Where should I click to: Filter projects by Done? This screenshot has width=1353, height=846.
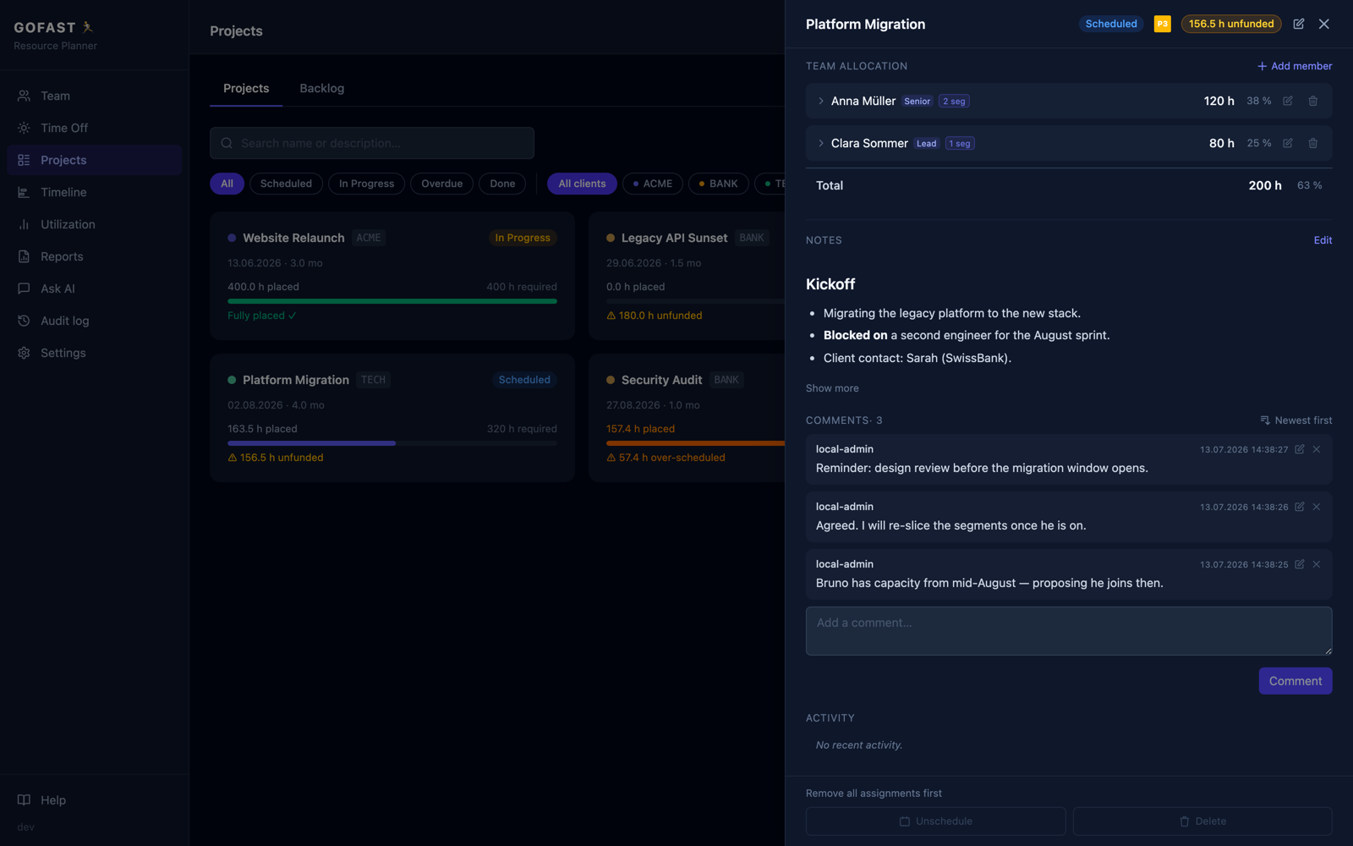pyautogui.click(x=502, y=184)
